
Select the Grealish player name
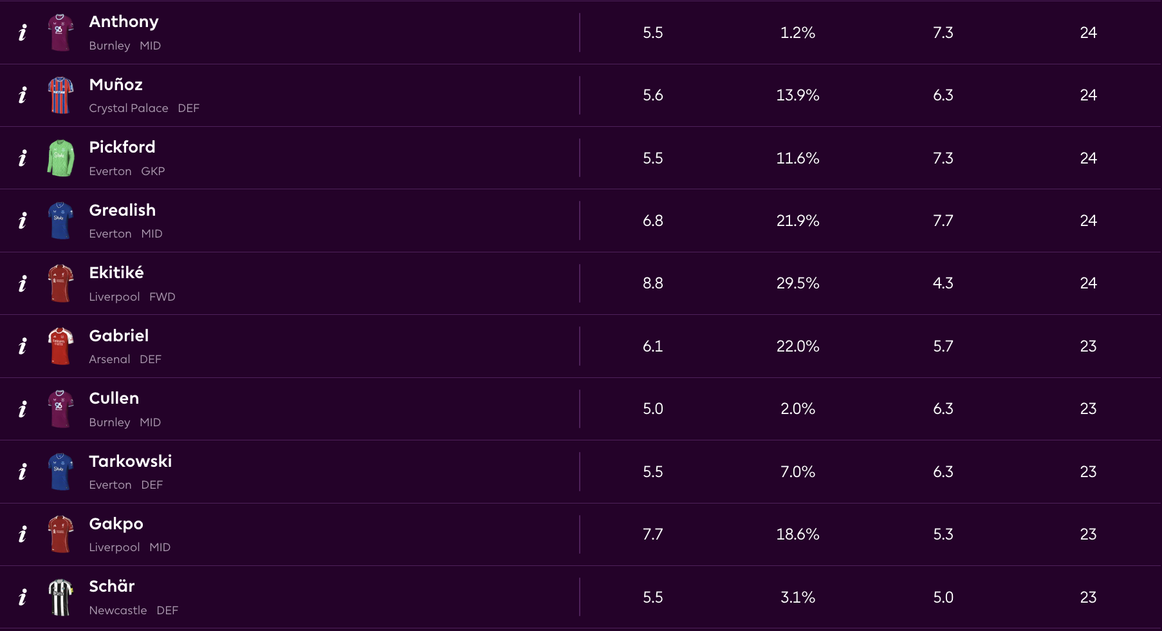[x=122, y=211]
